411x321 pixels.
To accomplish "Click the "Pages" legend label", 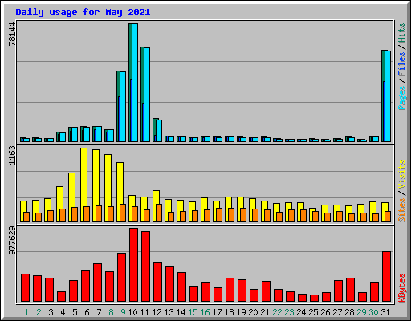I will pyautogui.click(x=401, y=98).
